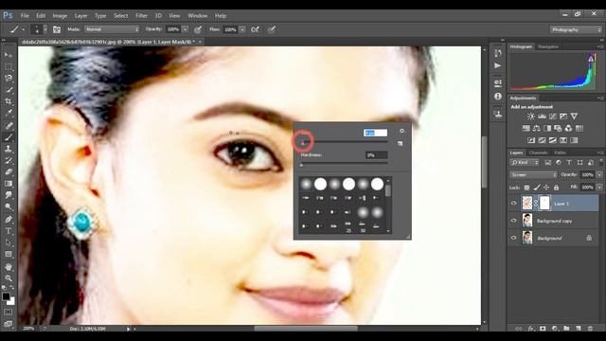Click the foreground color swatch
Screen dimensions: 606x341
point(6,296)
